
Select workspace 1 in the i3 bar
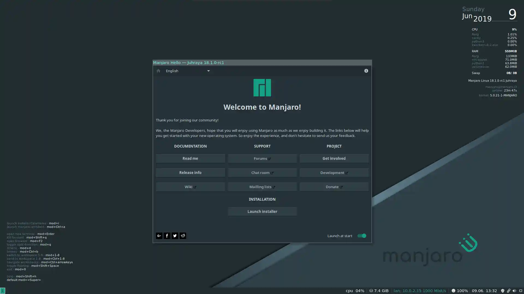[2, 291]
